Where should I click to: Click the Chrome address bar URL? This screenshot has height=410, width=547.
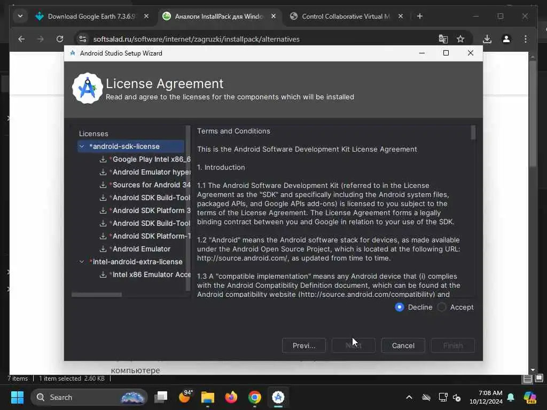pos(197,39)
